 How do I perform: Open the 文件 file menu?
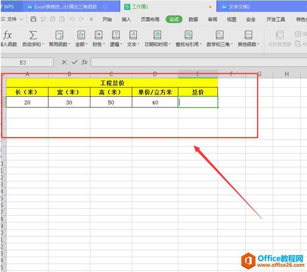12,19
